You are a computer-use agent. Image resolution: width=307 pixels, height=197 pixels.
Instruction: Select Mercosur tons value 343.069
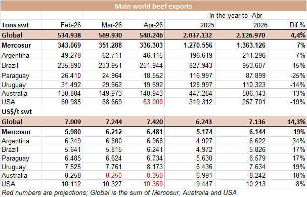pos(69,45)
